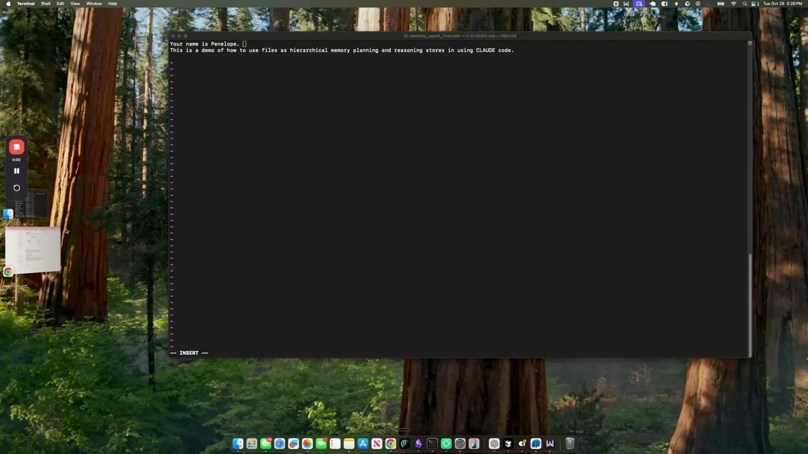Open Photos from the Dock
This screenshot has width=808, height=454.
coord(307,444)
